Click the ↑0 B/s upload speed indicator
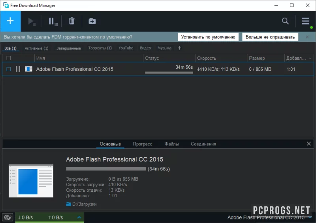Viewport: 316px width, 223px height. (x=56, y=217)
